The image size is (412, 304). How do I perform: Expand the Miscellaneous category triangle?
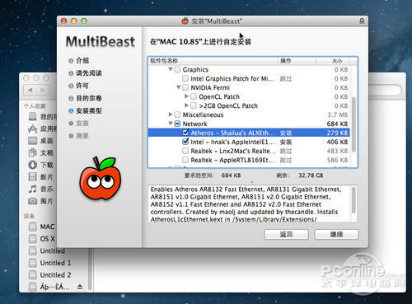click(171, 115)
